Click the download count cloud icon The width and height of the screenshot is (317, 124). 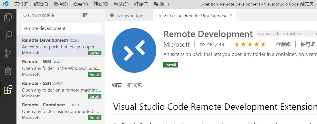point(202,44)
